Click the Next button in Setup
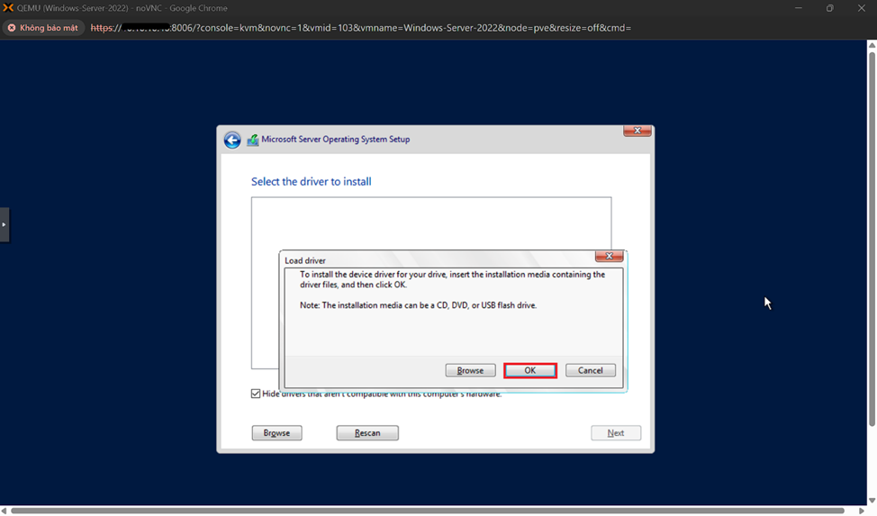 click(616, 433)
